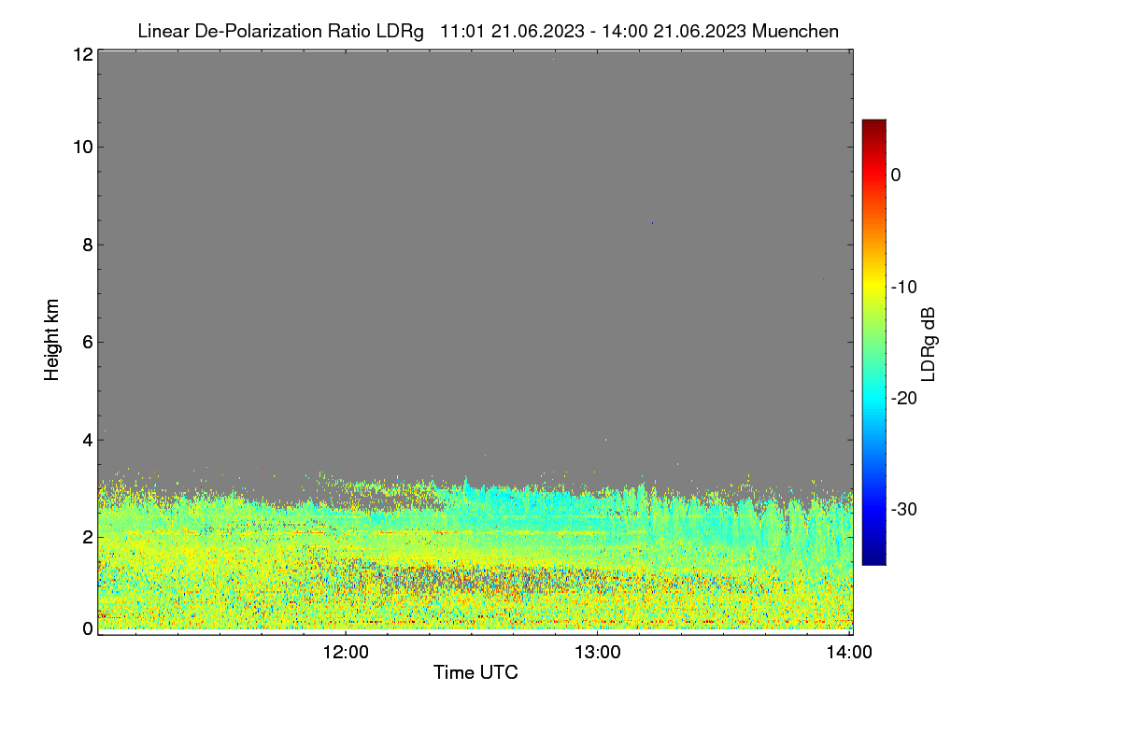Image resolution: width=1121 pixels, height=747 pixels.
Task: Click the colorbar value -30
Action: [x=904, y=509]
